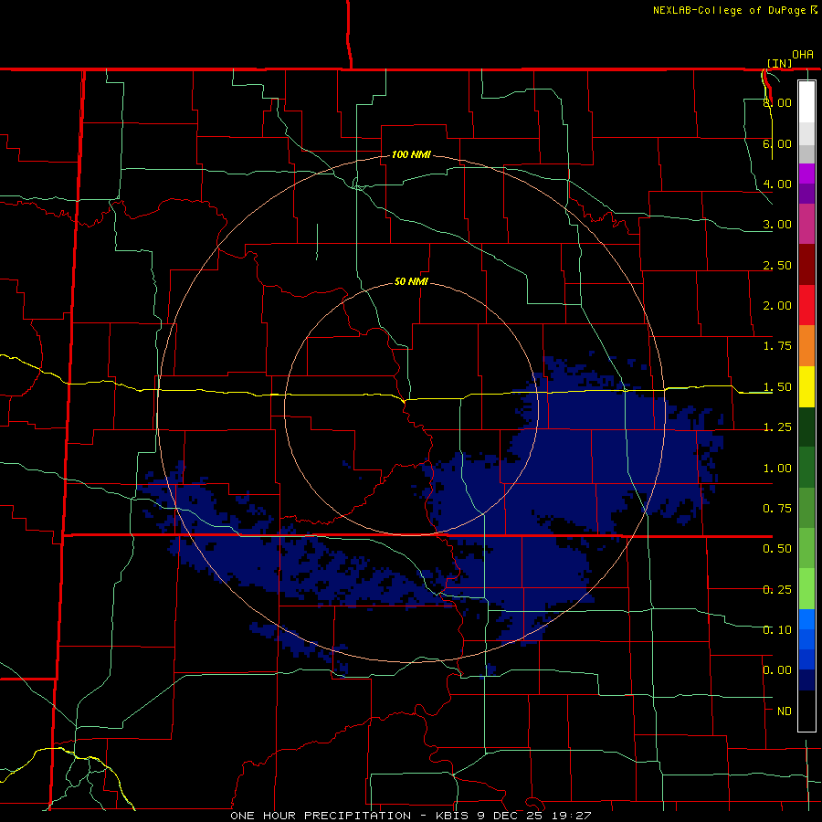Click the 1.75 legend value
822x822 pixels.
click(777, 346)
